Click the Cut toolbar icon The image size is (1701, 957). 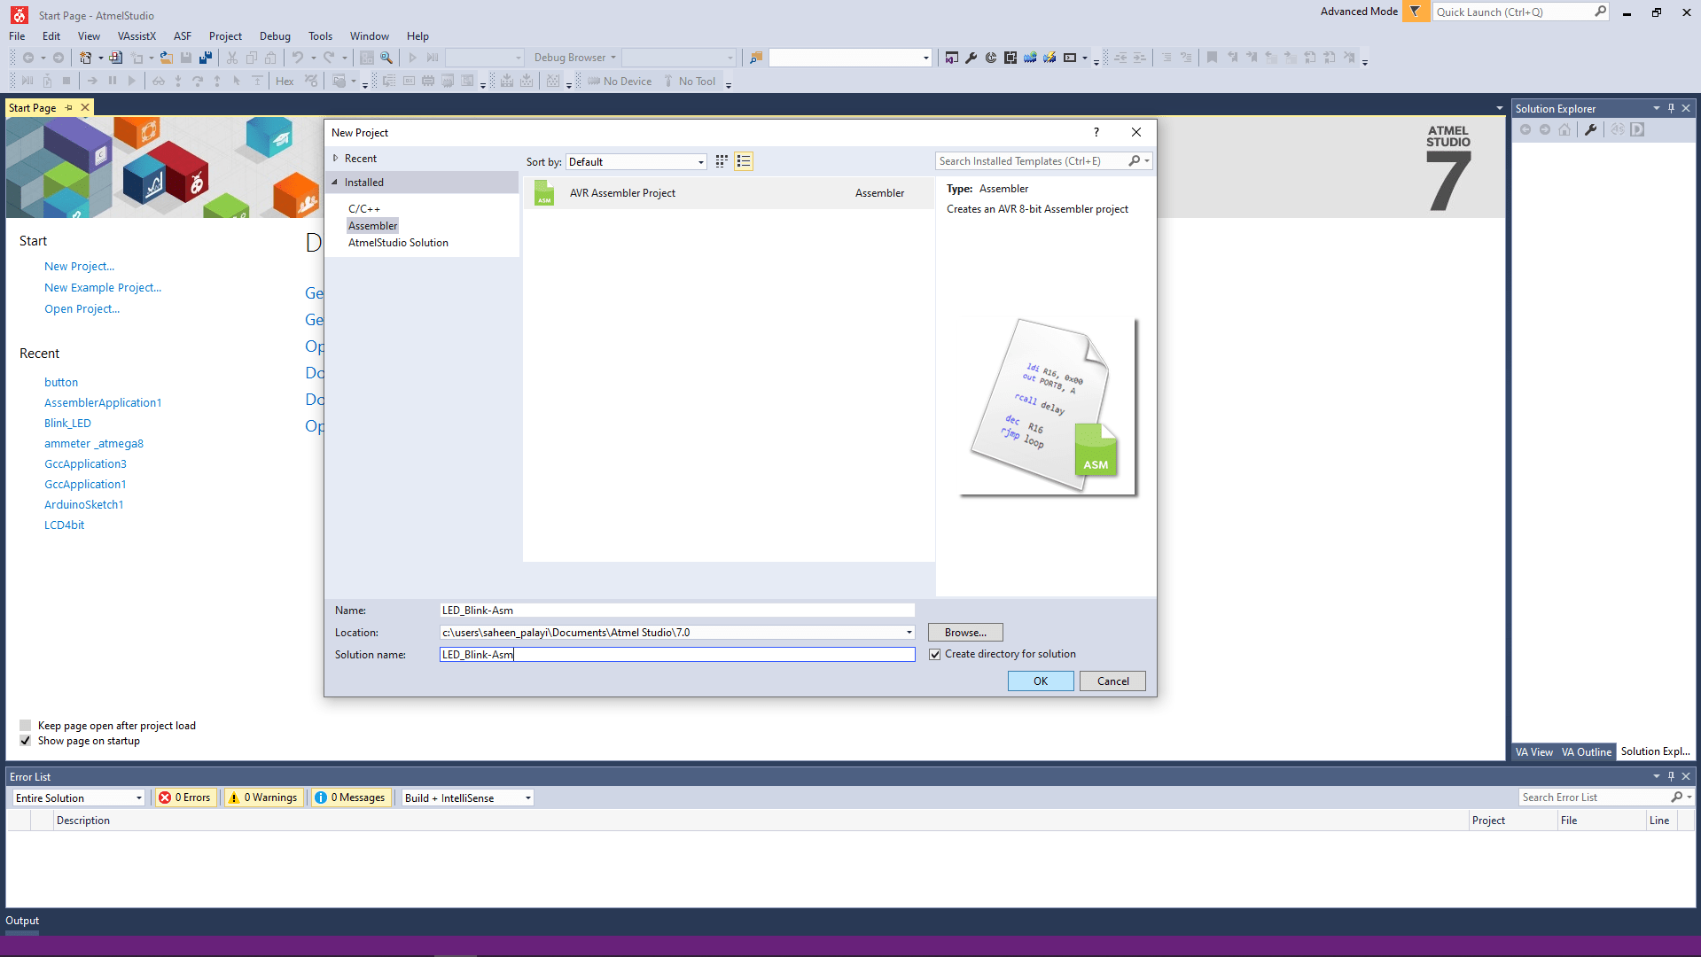[x=232, y=58]
